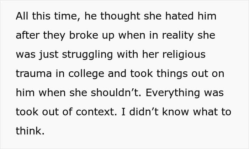Viewport: 249px width, 149px height.
Task: Click the word "context" in sixth line
Action: click(x=96, y=112)
